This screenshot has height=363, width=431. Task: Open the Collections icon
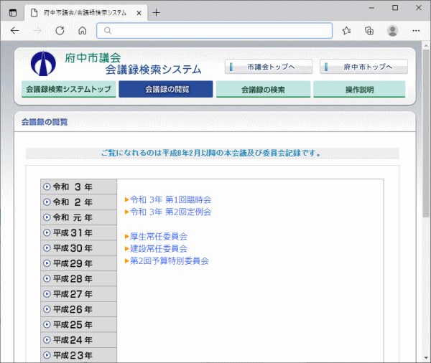(369, 30)
